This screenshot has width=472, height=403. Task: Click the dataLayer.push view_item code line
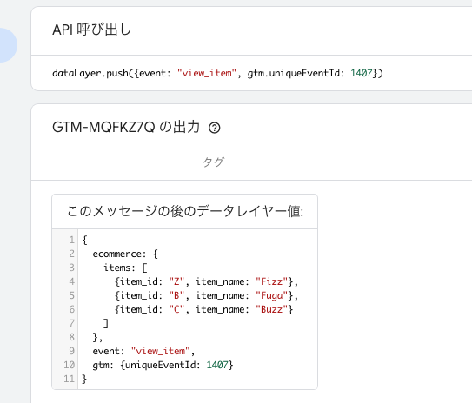point(217,73)
